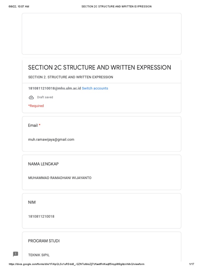
Task: Click the Draft saved cloud icon
Action: click(31, 97)
